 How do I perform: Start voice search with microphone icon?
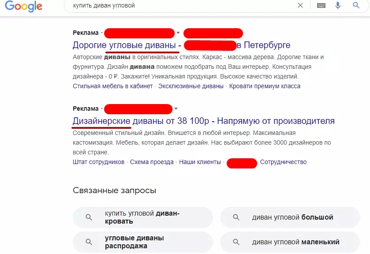click(x=338, y=5)
